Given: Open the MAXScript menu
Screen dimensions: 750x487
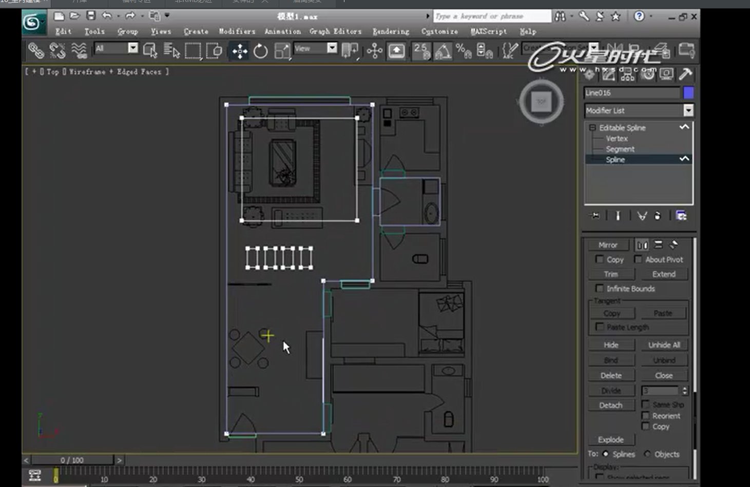Looking at the screenshot, I should click(489, 31).
